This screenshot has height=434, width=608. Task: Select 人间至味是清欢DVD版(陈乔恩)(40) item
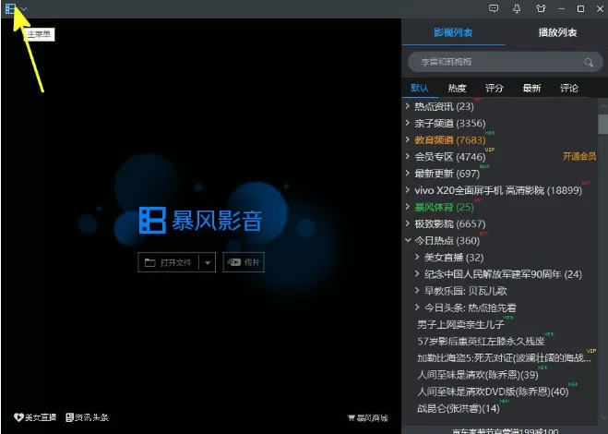pyautogui.click(x=493, y=392)
